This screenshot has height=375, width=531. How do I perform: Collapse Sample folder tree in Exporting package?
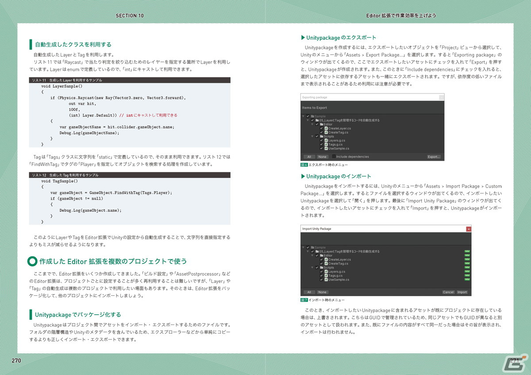click(x=303, y=116)
